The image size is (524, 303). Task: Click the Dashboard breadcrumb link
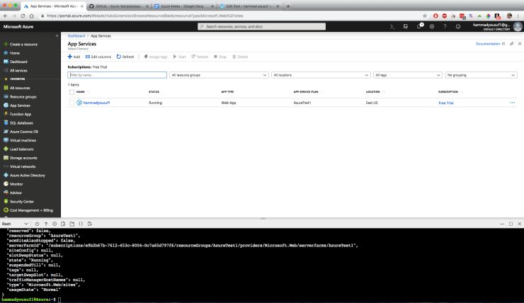[76, 35]
